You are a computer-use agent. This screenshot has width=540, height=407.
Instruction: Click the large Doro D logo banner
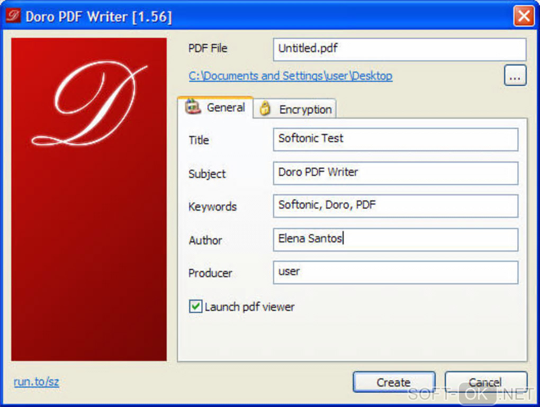89,199
